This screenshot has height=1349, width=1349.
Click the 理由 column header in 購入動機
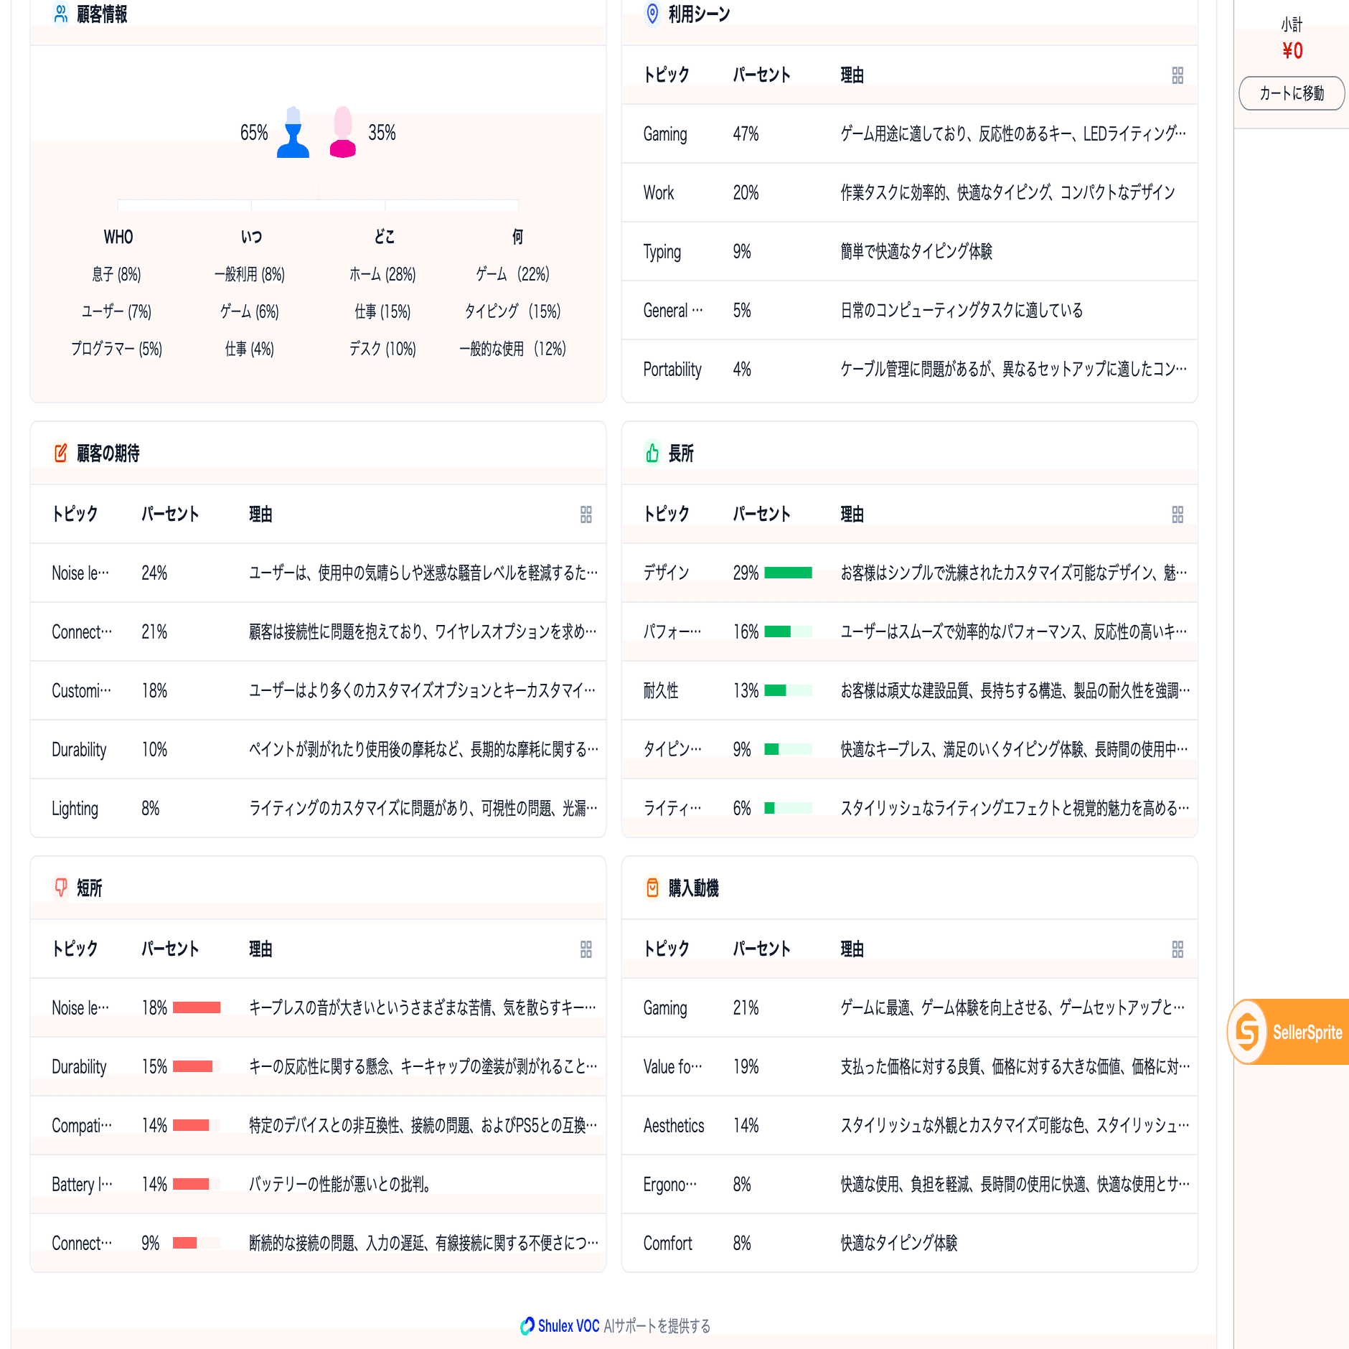tap(852, 949)
